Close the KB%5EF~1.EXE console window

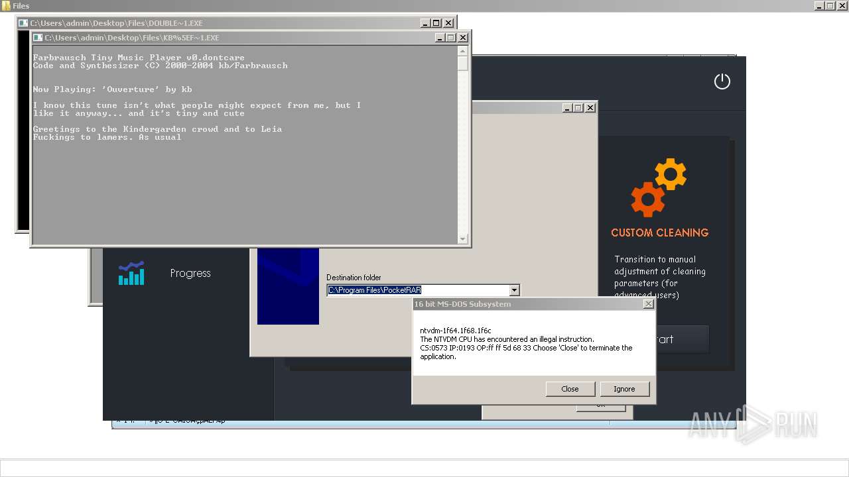click(x=463, y=38)
